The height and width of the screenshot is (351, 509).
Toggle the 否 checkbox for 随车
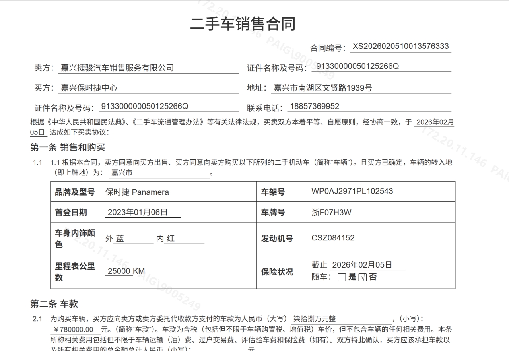[x=362, y=278]
